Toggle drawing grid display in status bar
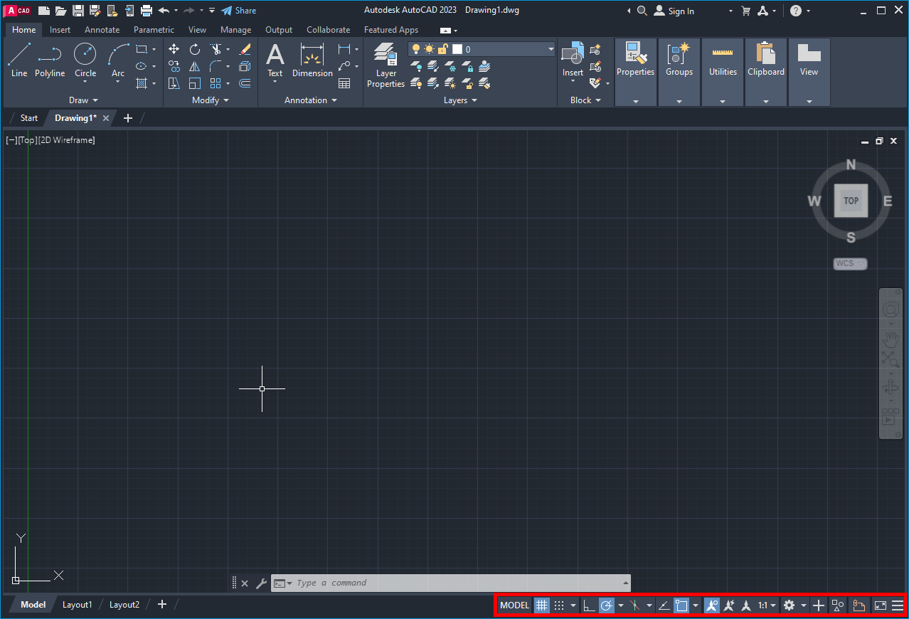 point(542,605)
